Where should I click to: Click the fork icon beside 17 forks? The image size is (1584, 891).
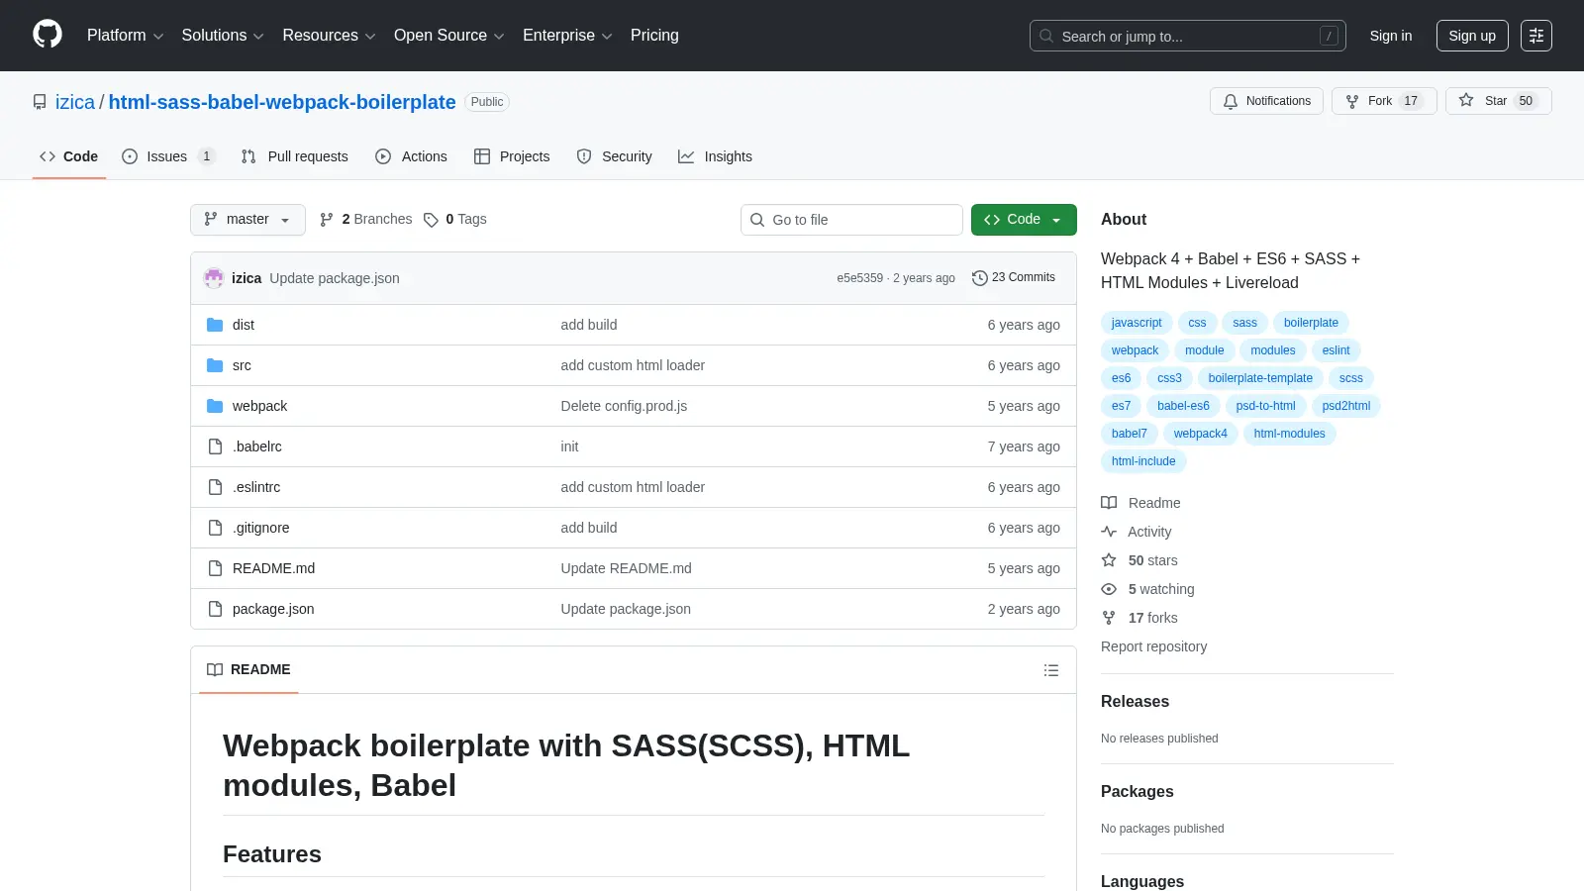1109,618
